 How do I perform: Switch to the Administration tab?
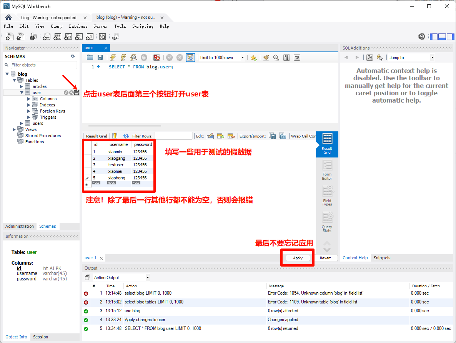tap(20, 226)
